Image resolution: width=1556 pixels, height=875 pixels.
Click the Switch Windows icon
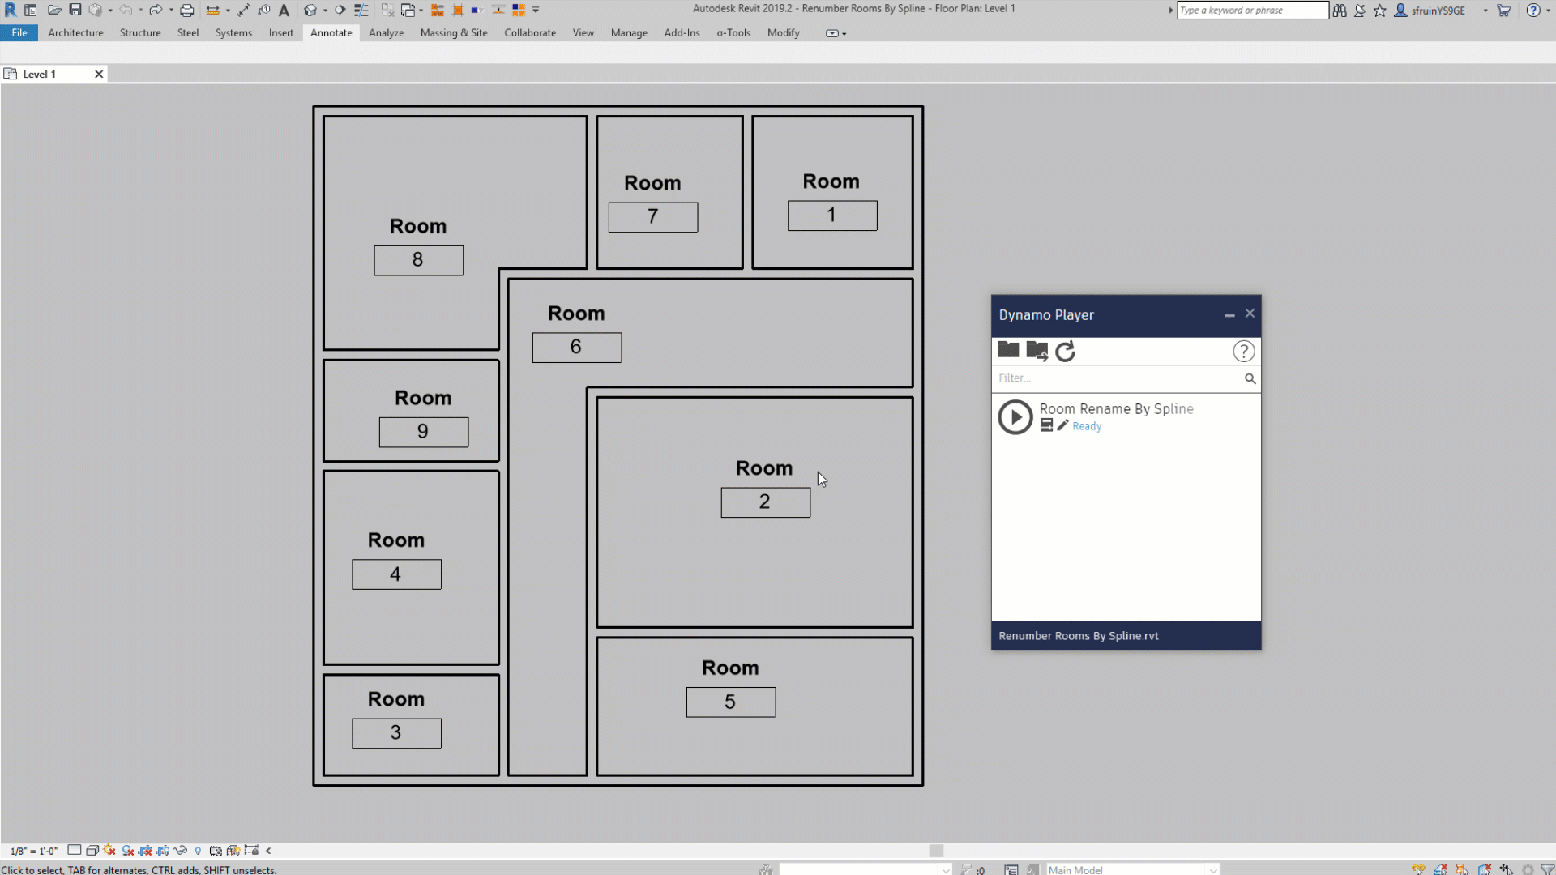pos(408,10)
